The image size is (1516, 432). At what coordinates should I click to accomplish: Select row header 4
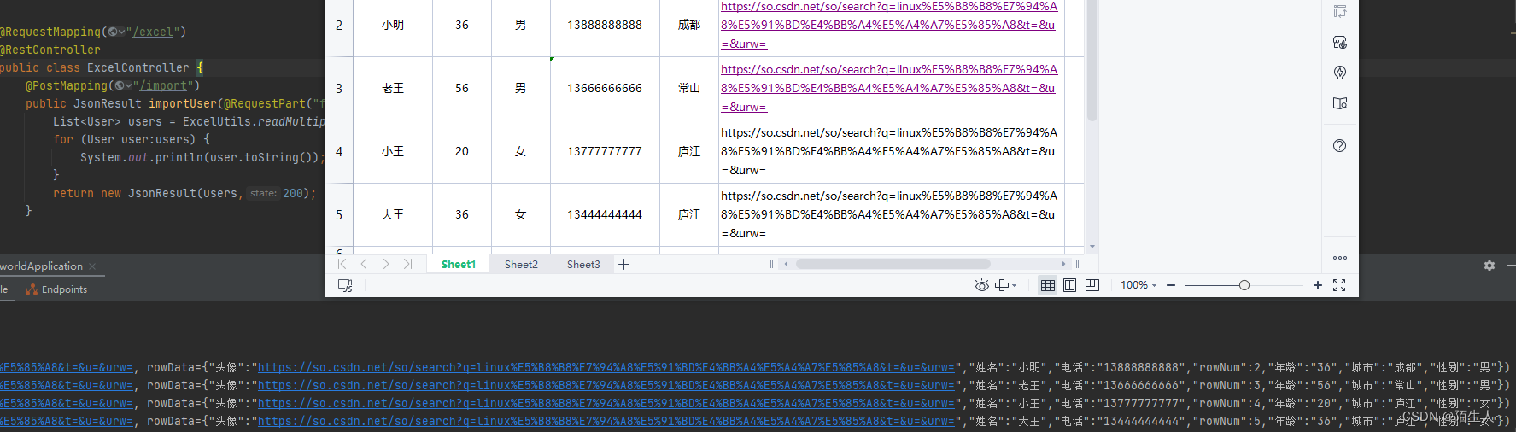339,152
